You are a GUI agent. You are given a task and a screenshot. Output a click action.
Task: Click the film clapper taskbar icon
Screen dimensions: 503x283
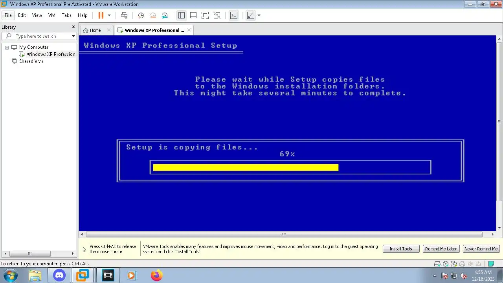pos(108,276)
